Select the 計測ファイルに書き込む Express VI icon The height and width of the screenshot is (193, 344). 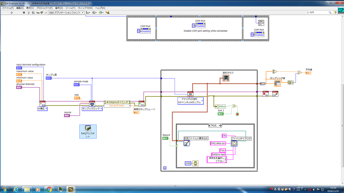pos(187,143)
